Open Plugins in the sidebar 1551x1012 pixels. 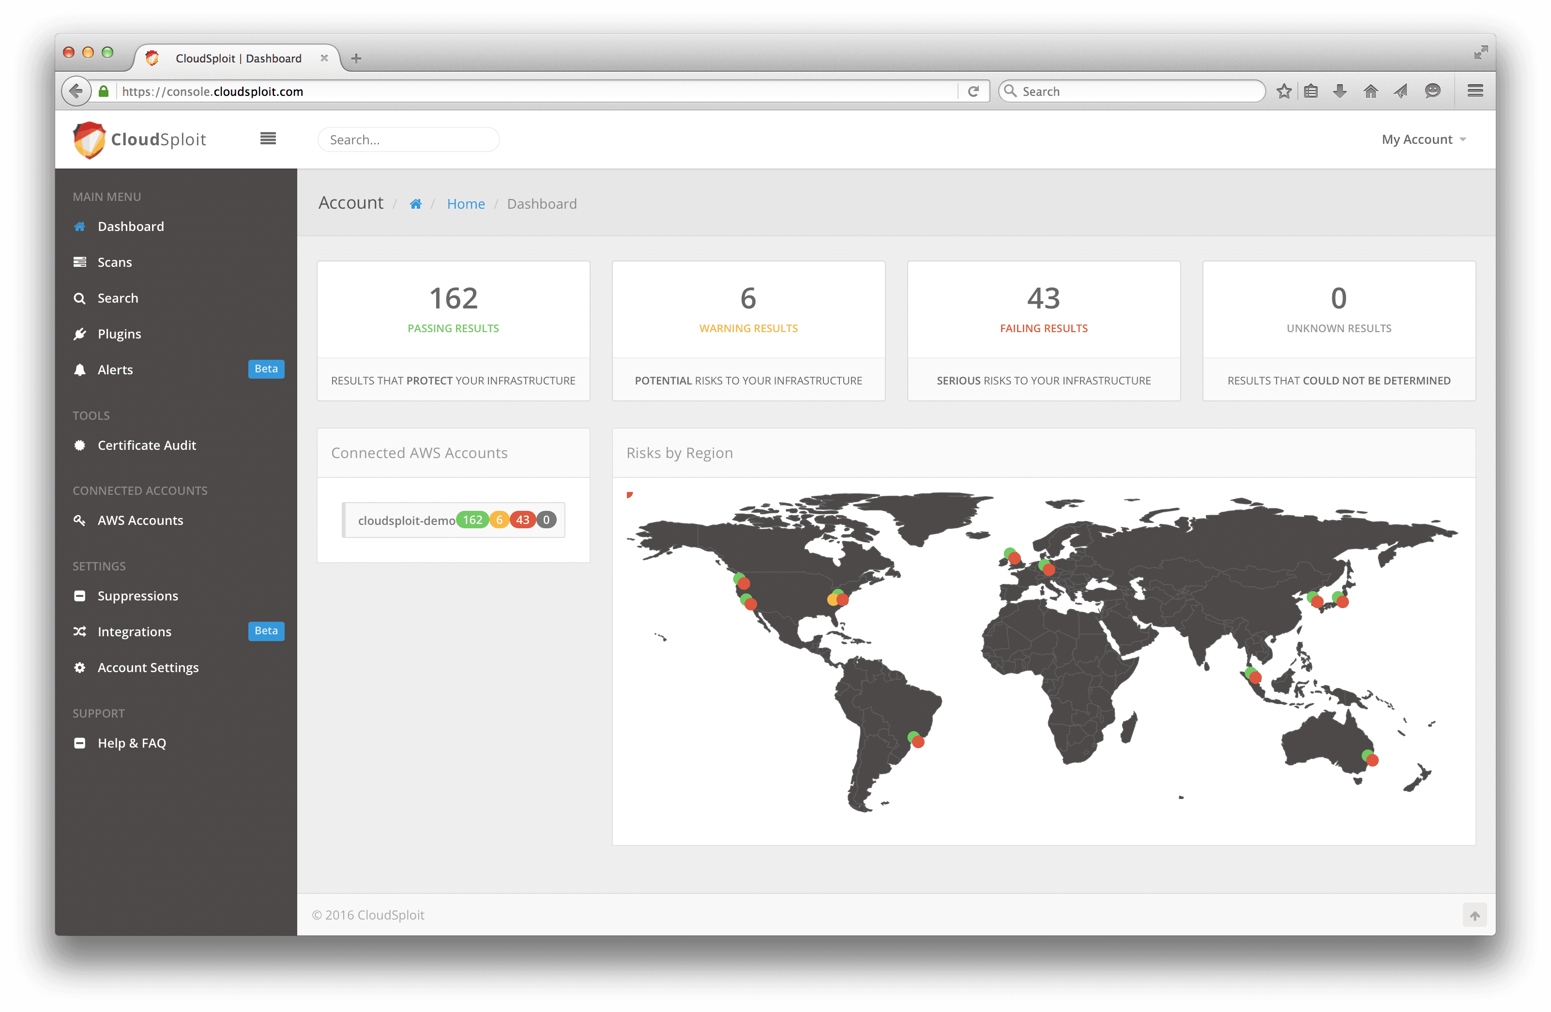click(119, 334)
